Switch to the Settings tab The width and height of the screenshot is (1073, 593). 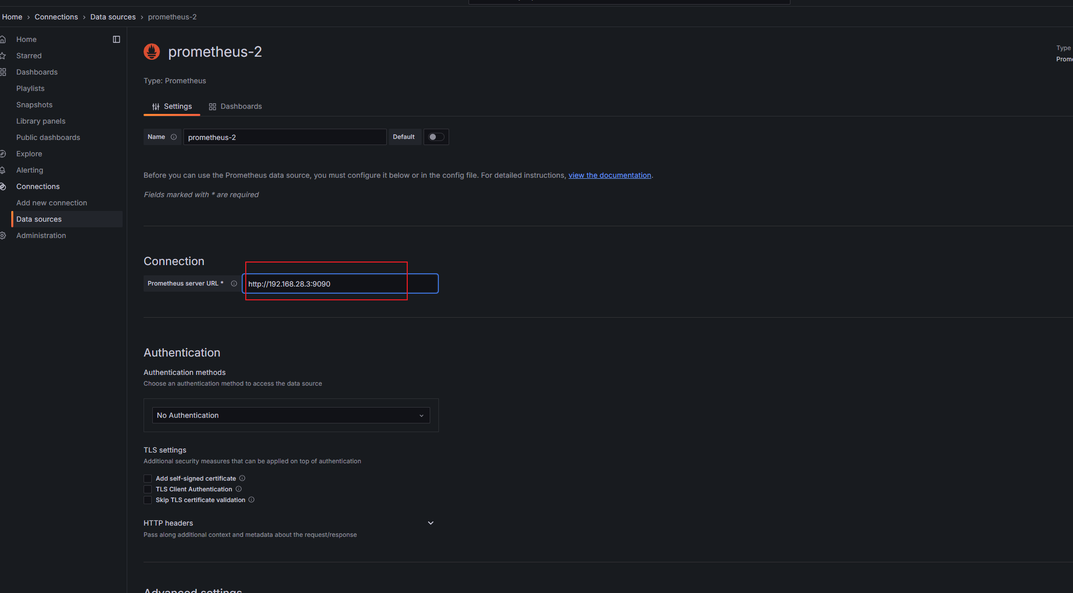tap(172, 106)
